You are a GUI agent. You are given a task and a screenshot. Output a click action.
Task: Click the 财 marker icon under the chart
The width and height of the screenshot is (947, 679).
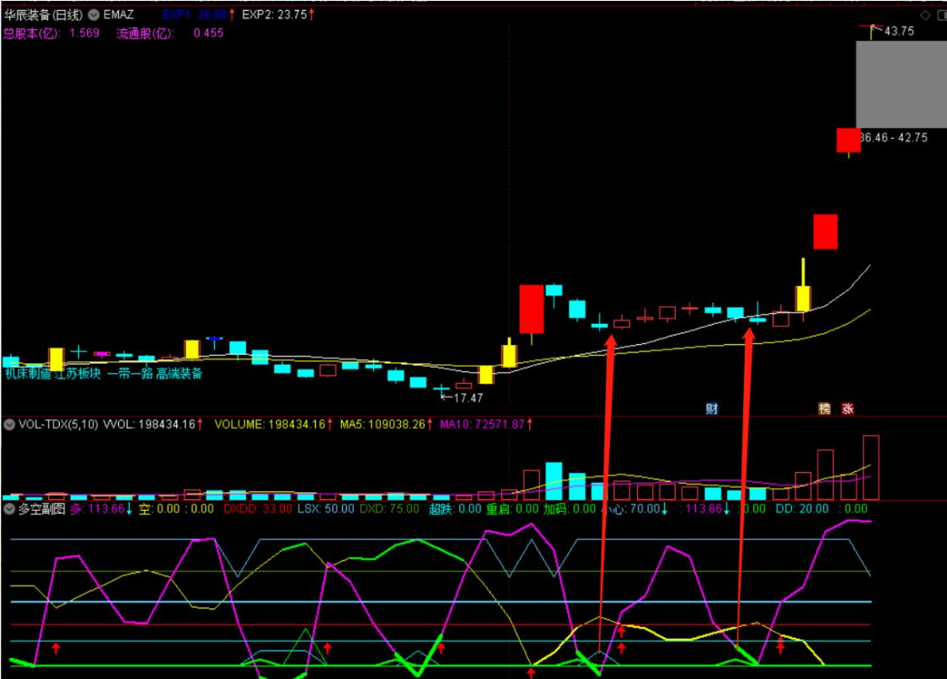pos(712,408)
